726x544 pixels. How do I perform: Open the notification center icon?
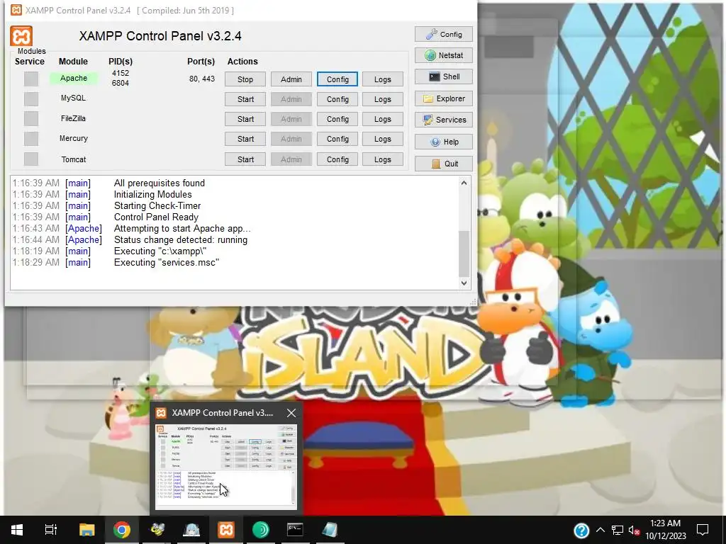[x=703, y=530]
